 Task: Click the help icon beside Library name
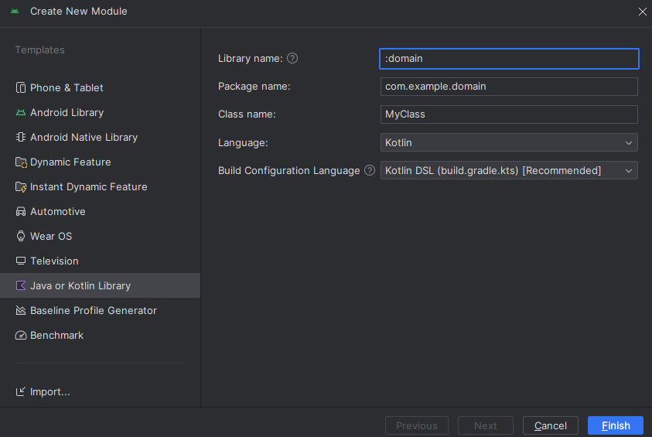[292, 58]
